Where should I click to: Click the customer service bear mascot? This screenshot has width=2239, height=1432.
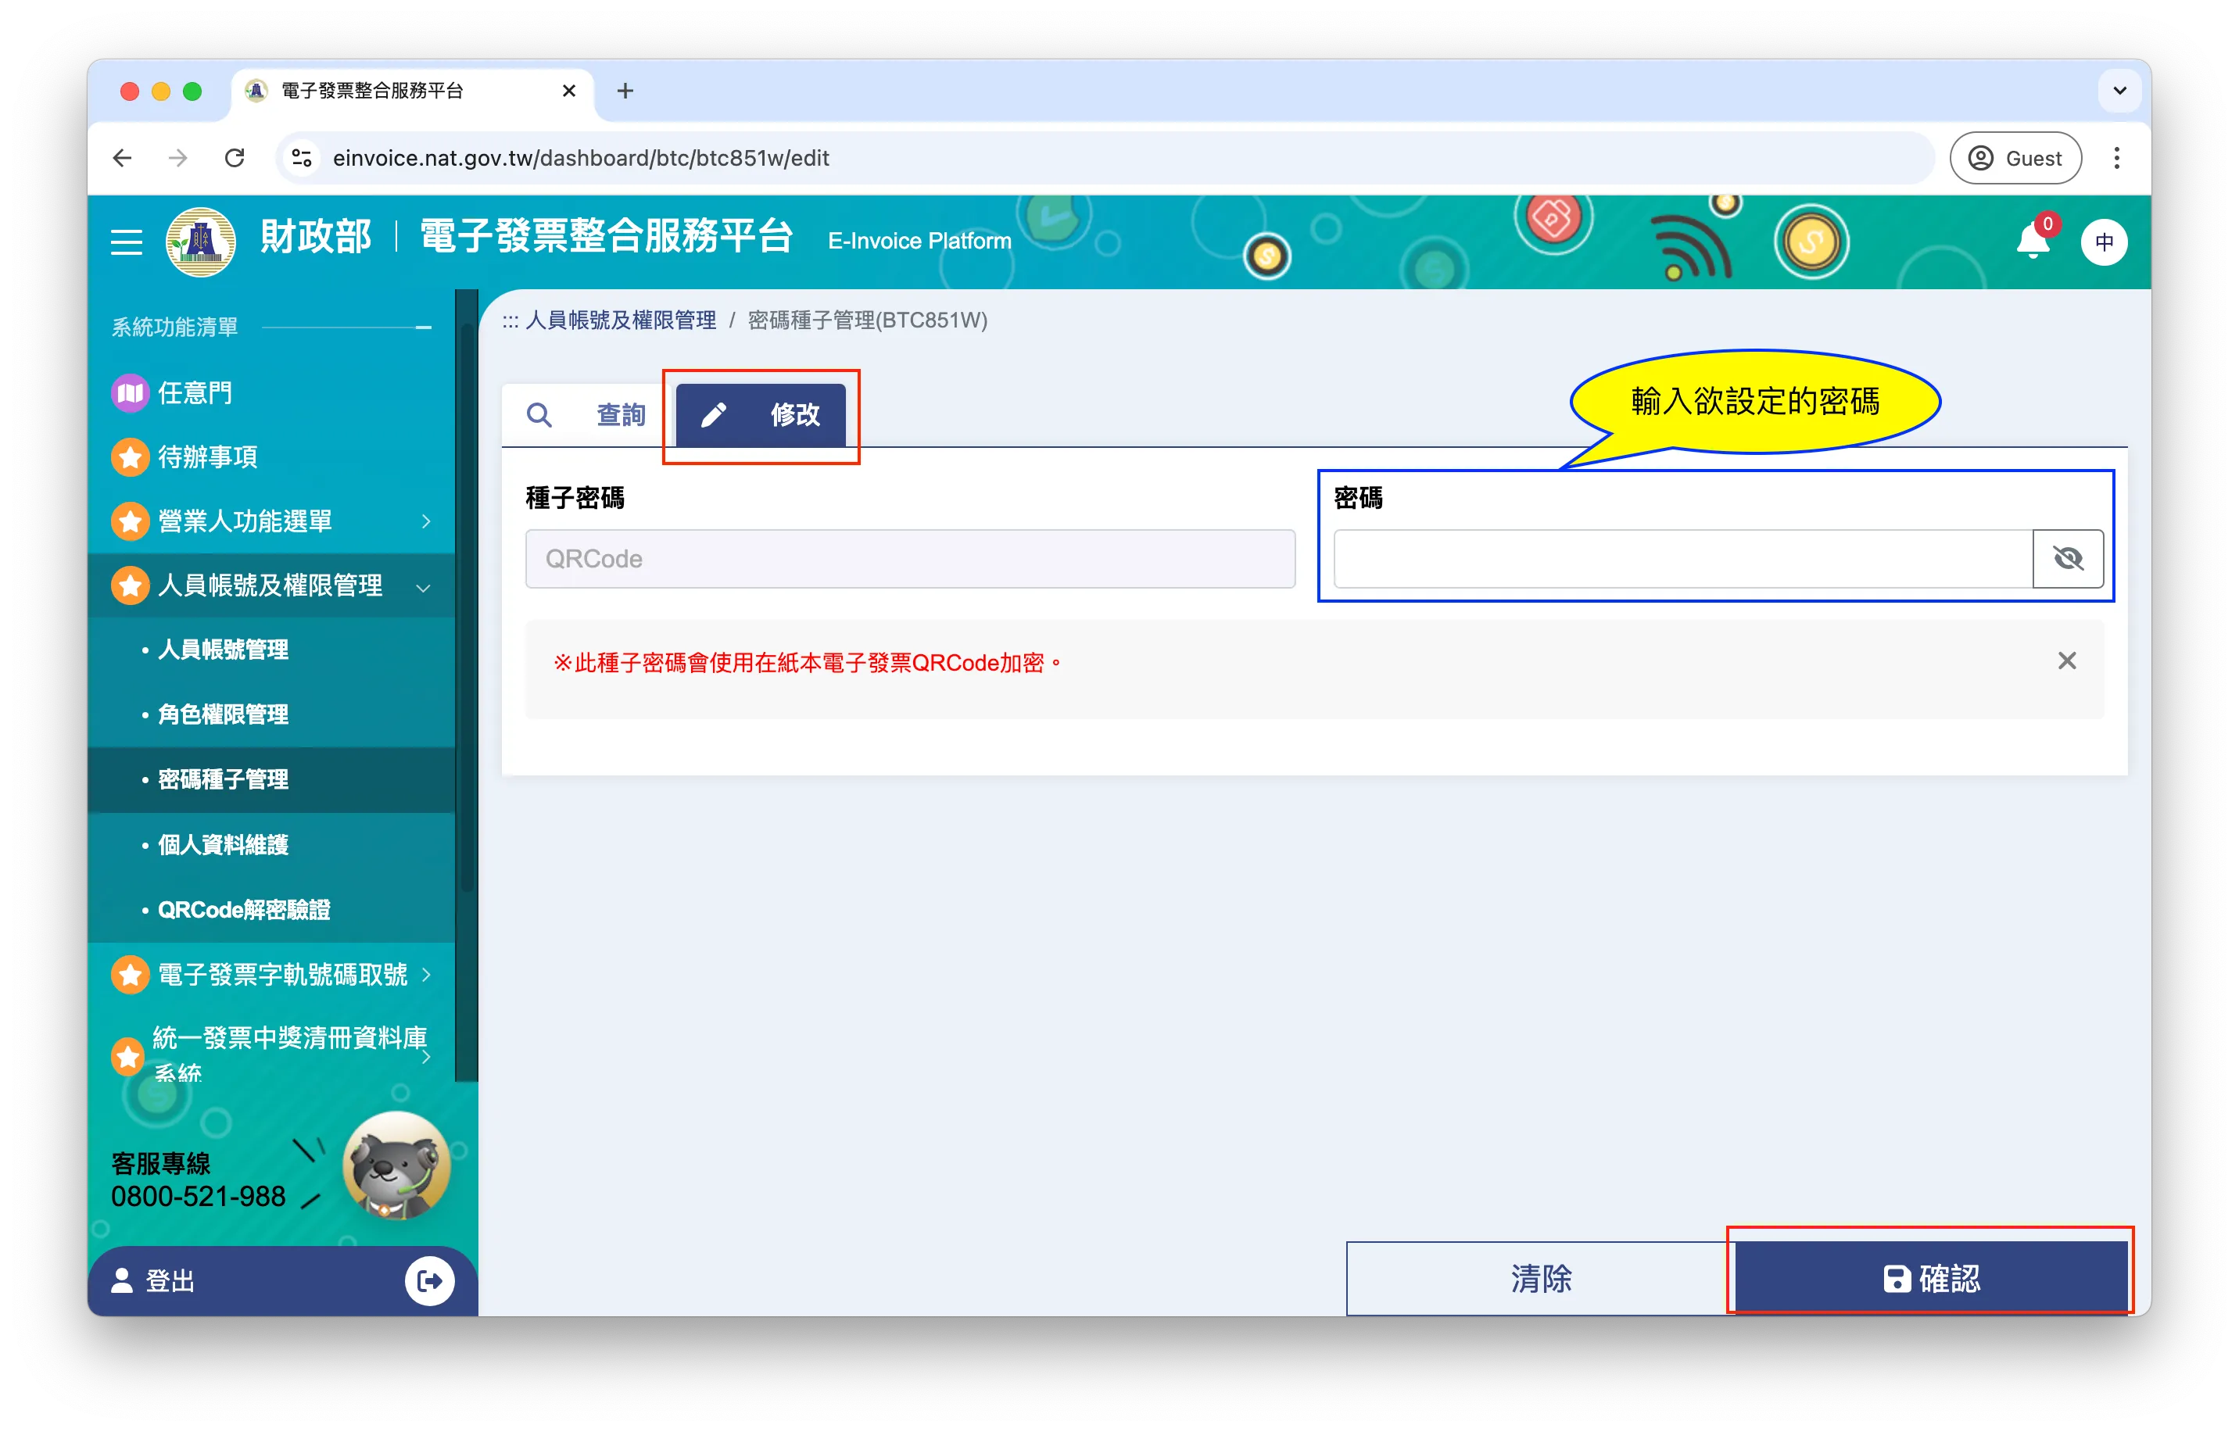click(396, 1166)
